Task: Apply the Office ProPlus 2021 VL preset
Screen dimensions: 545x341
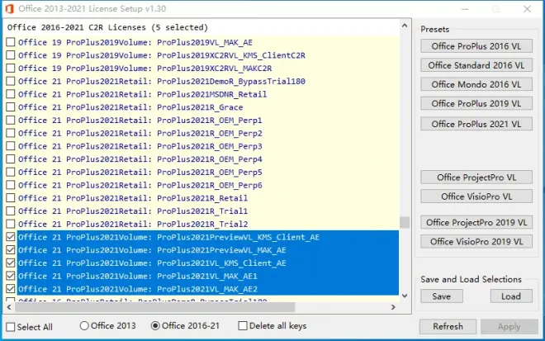Action: coord(476,124)
